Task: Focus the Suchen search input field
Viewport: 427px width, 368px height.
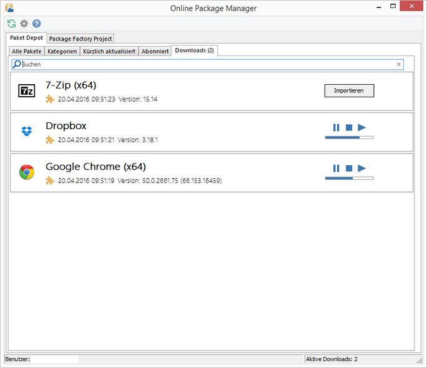Action: point(206,64)
